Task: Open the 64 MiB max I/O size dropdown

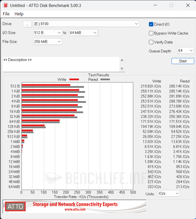Action: 83,33
